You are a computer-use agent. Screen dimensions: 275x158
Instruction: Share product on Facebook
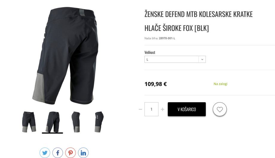[x=57, y=153]
